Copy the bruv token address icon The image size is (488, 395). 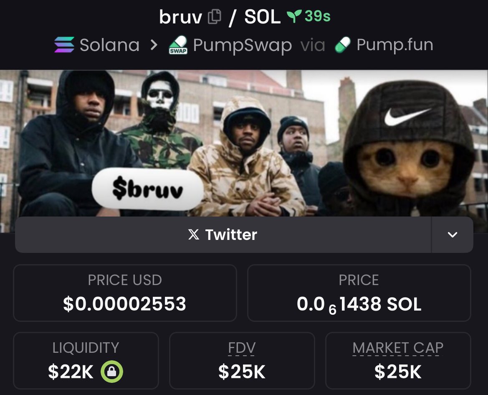(x=215, y=16)
